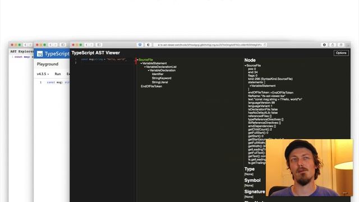Click the 'isDeclarationFile: false' property
The width and height of the screenshot is (359, 202).
point(263,109)
